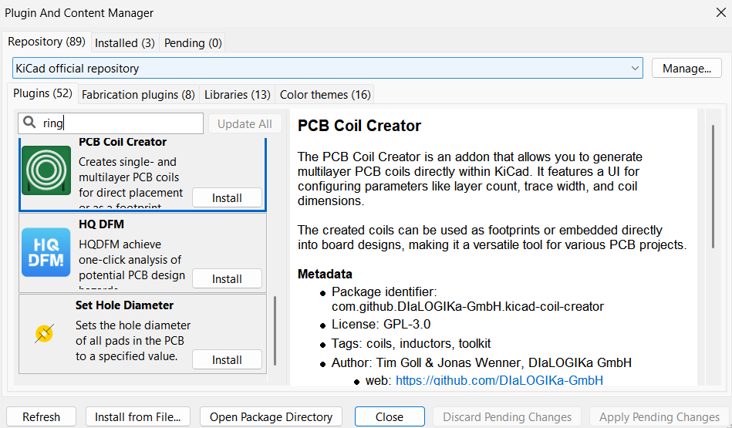732x428 pixels.
Task: Select the PCB Coil Creator list entry title
Action: point(123,142)
